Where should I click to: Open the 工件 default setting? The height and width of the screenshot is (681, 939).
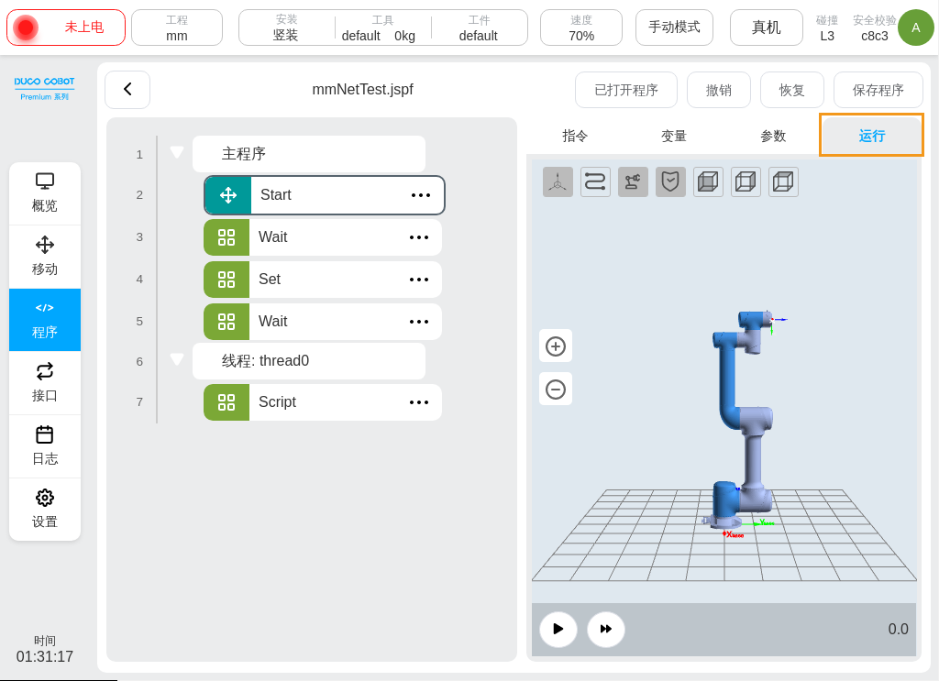click(x=479, y=27)
